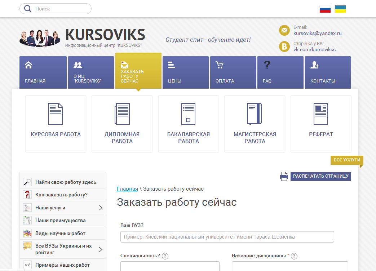
Task: Click help icon next to Специальность?
Action: pos(165,256)
